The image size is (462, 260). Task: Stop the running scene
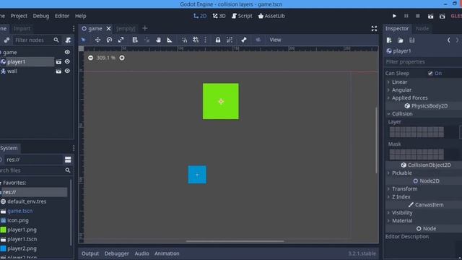point(418,16)
